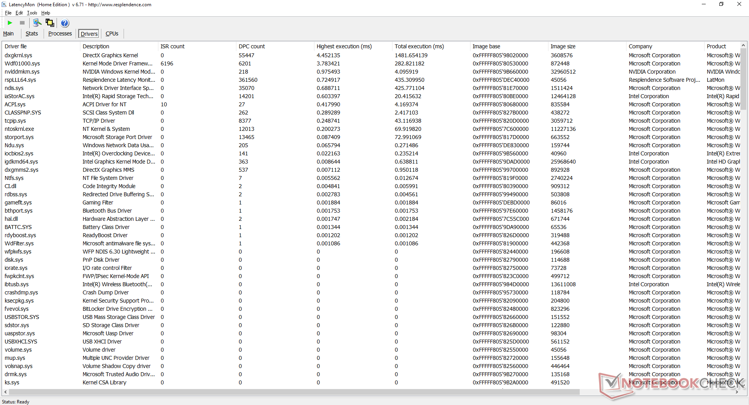This screenshot has width=749, height=405.
Task: Click image base 0xFFFFF805'9B660000 cell
Action: [501, 72]
